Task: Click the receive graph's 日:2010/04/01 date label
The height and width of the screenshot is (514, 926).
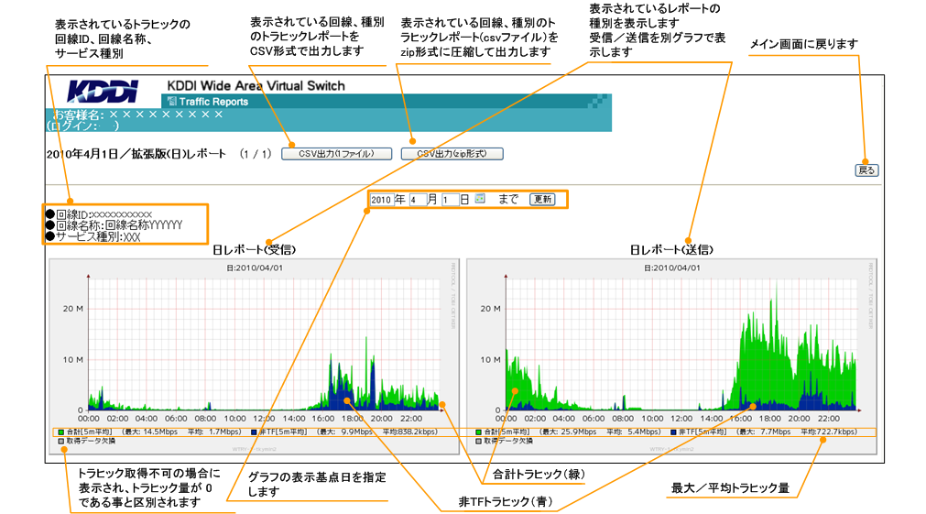Action: (255, 268)
